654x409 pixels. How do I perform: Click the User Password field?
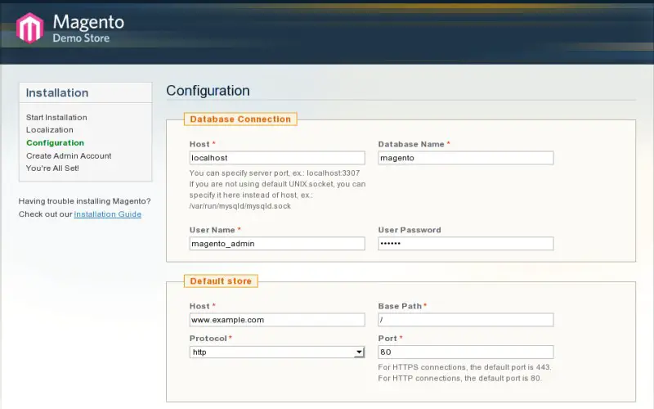(x=466, y=244)
